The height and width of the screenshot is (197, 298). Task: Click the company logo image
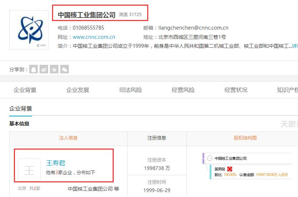(x=29, y=30)
